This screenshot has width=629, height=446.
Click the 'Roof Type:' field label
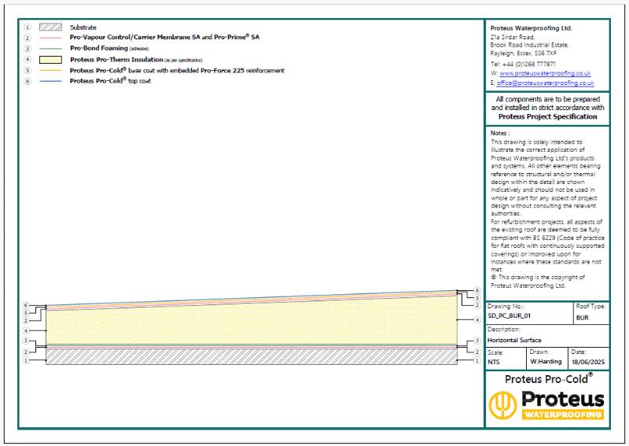tap(590, 306)
